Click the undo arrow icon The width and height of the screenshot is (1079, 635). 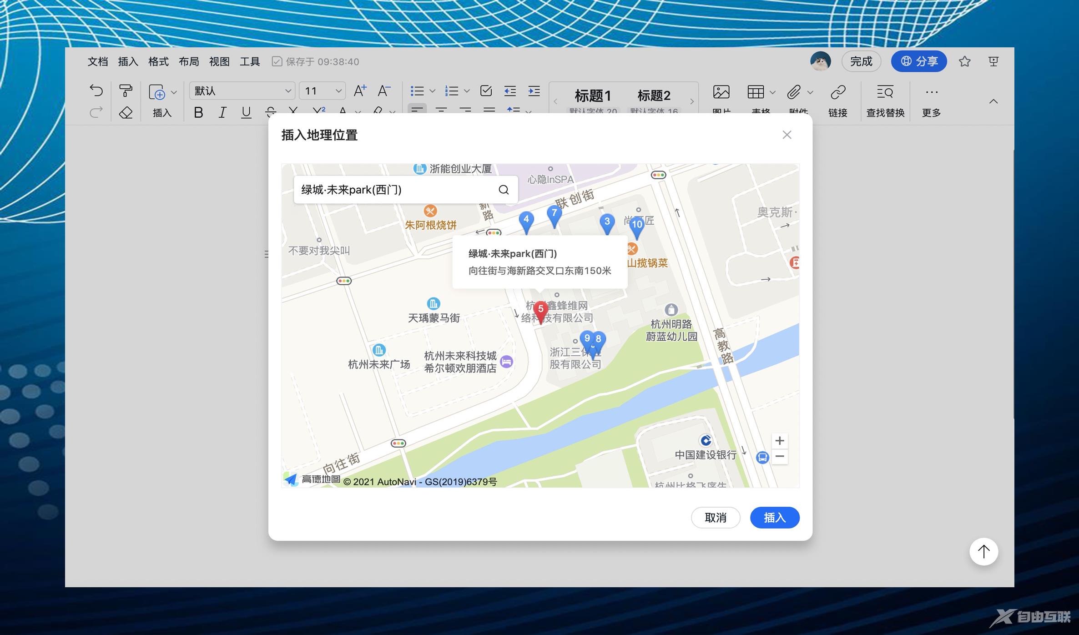point(96,91)
